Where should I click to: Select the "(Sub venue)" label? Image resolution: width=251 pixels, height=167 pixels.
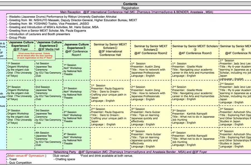[61, 156]
